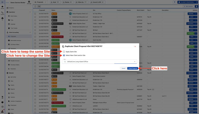Click Evaluate for proposal De10027439794

pyautogui.click(x=190, y=24)
